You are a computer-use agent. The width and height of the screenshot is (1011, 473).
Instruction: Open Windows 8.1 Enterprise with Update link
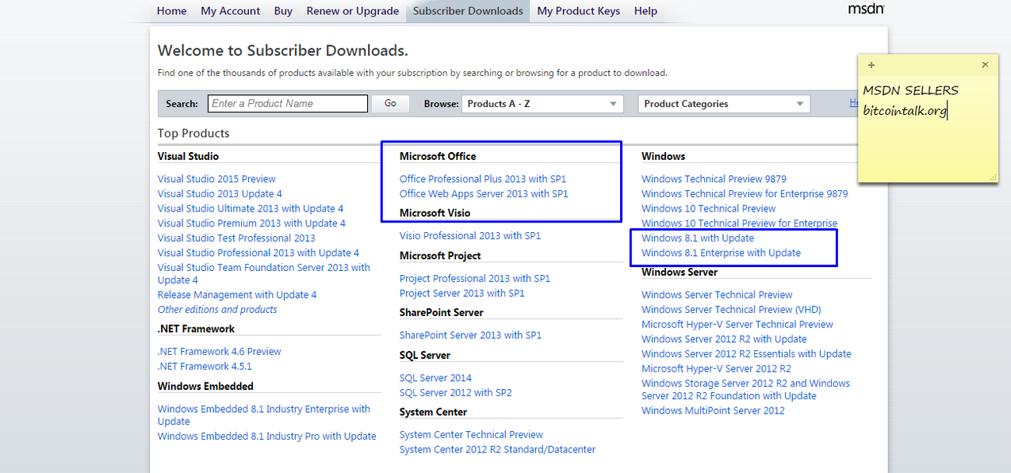pos(721,253)
